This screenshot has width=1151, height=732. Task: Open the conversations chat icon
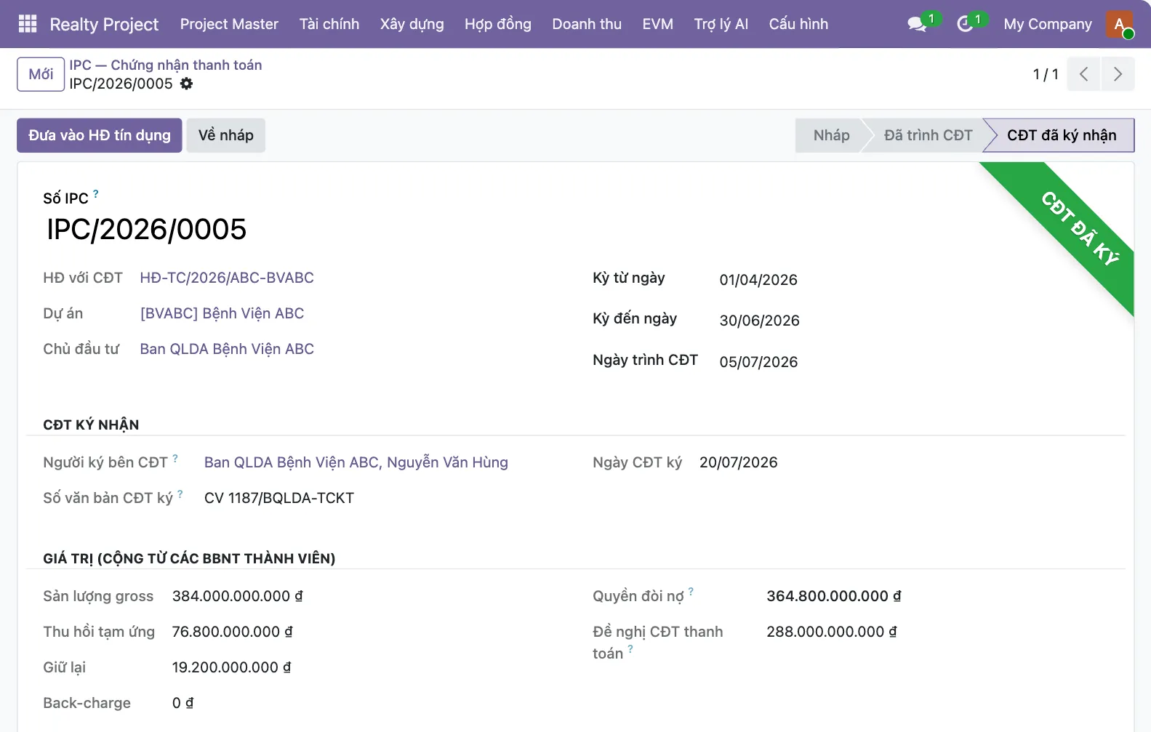(x=918, y=24)
